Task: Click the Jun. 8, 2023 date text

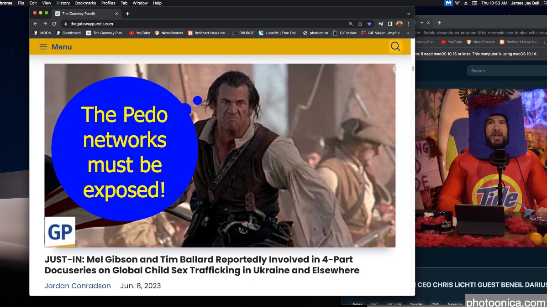Action: coord(141,286)
